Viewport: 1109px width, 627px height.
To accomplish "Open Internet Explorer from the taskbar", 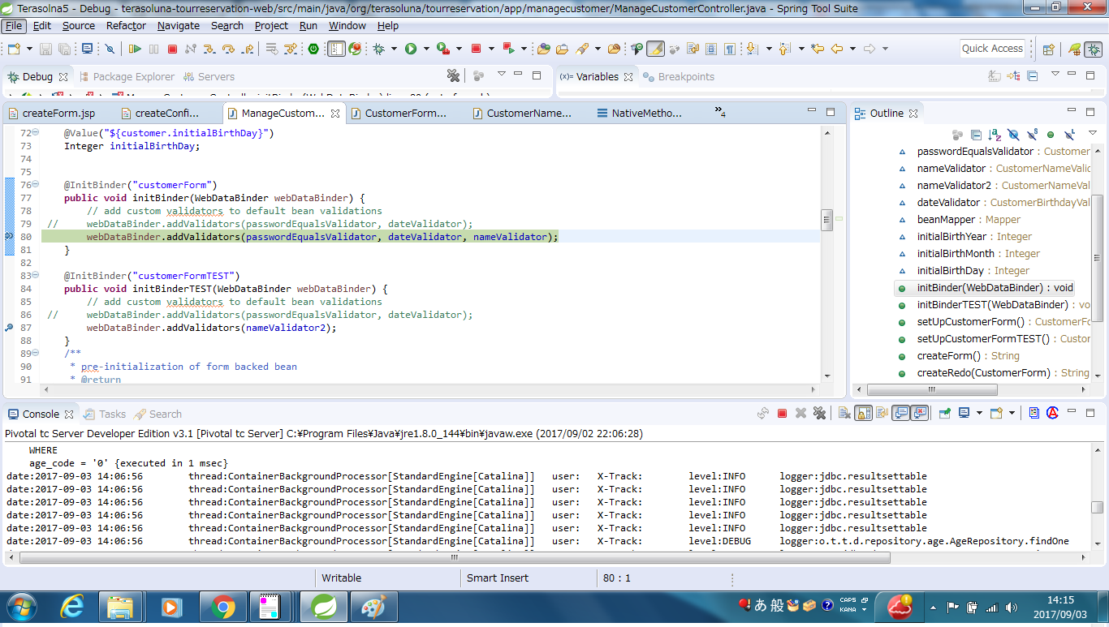I will (72, 606).
